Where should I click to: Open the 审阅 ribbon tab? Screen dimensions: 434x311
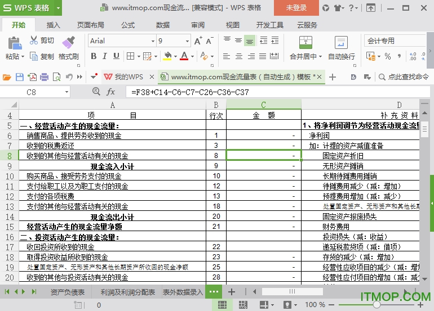pyautogui.click(x=198, y=25)
